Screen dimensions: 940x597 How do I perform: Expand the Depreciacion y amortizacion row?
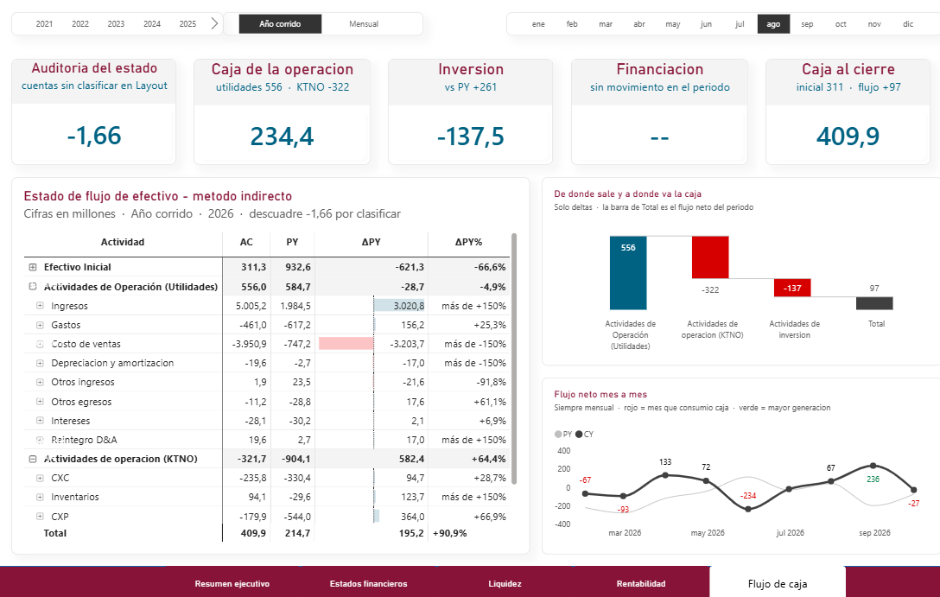tap(40, 363)
